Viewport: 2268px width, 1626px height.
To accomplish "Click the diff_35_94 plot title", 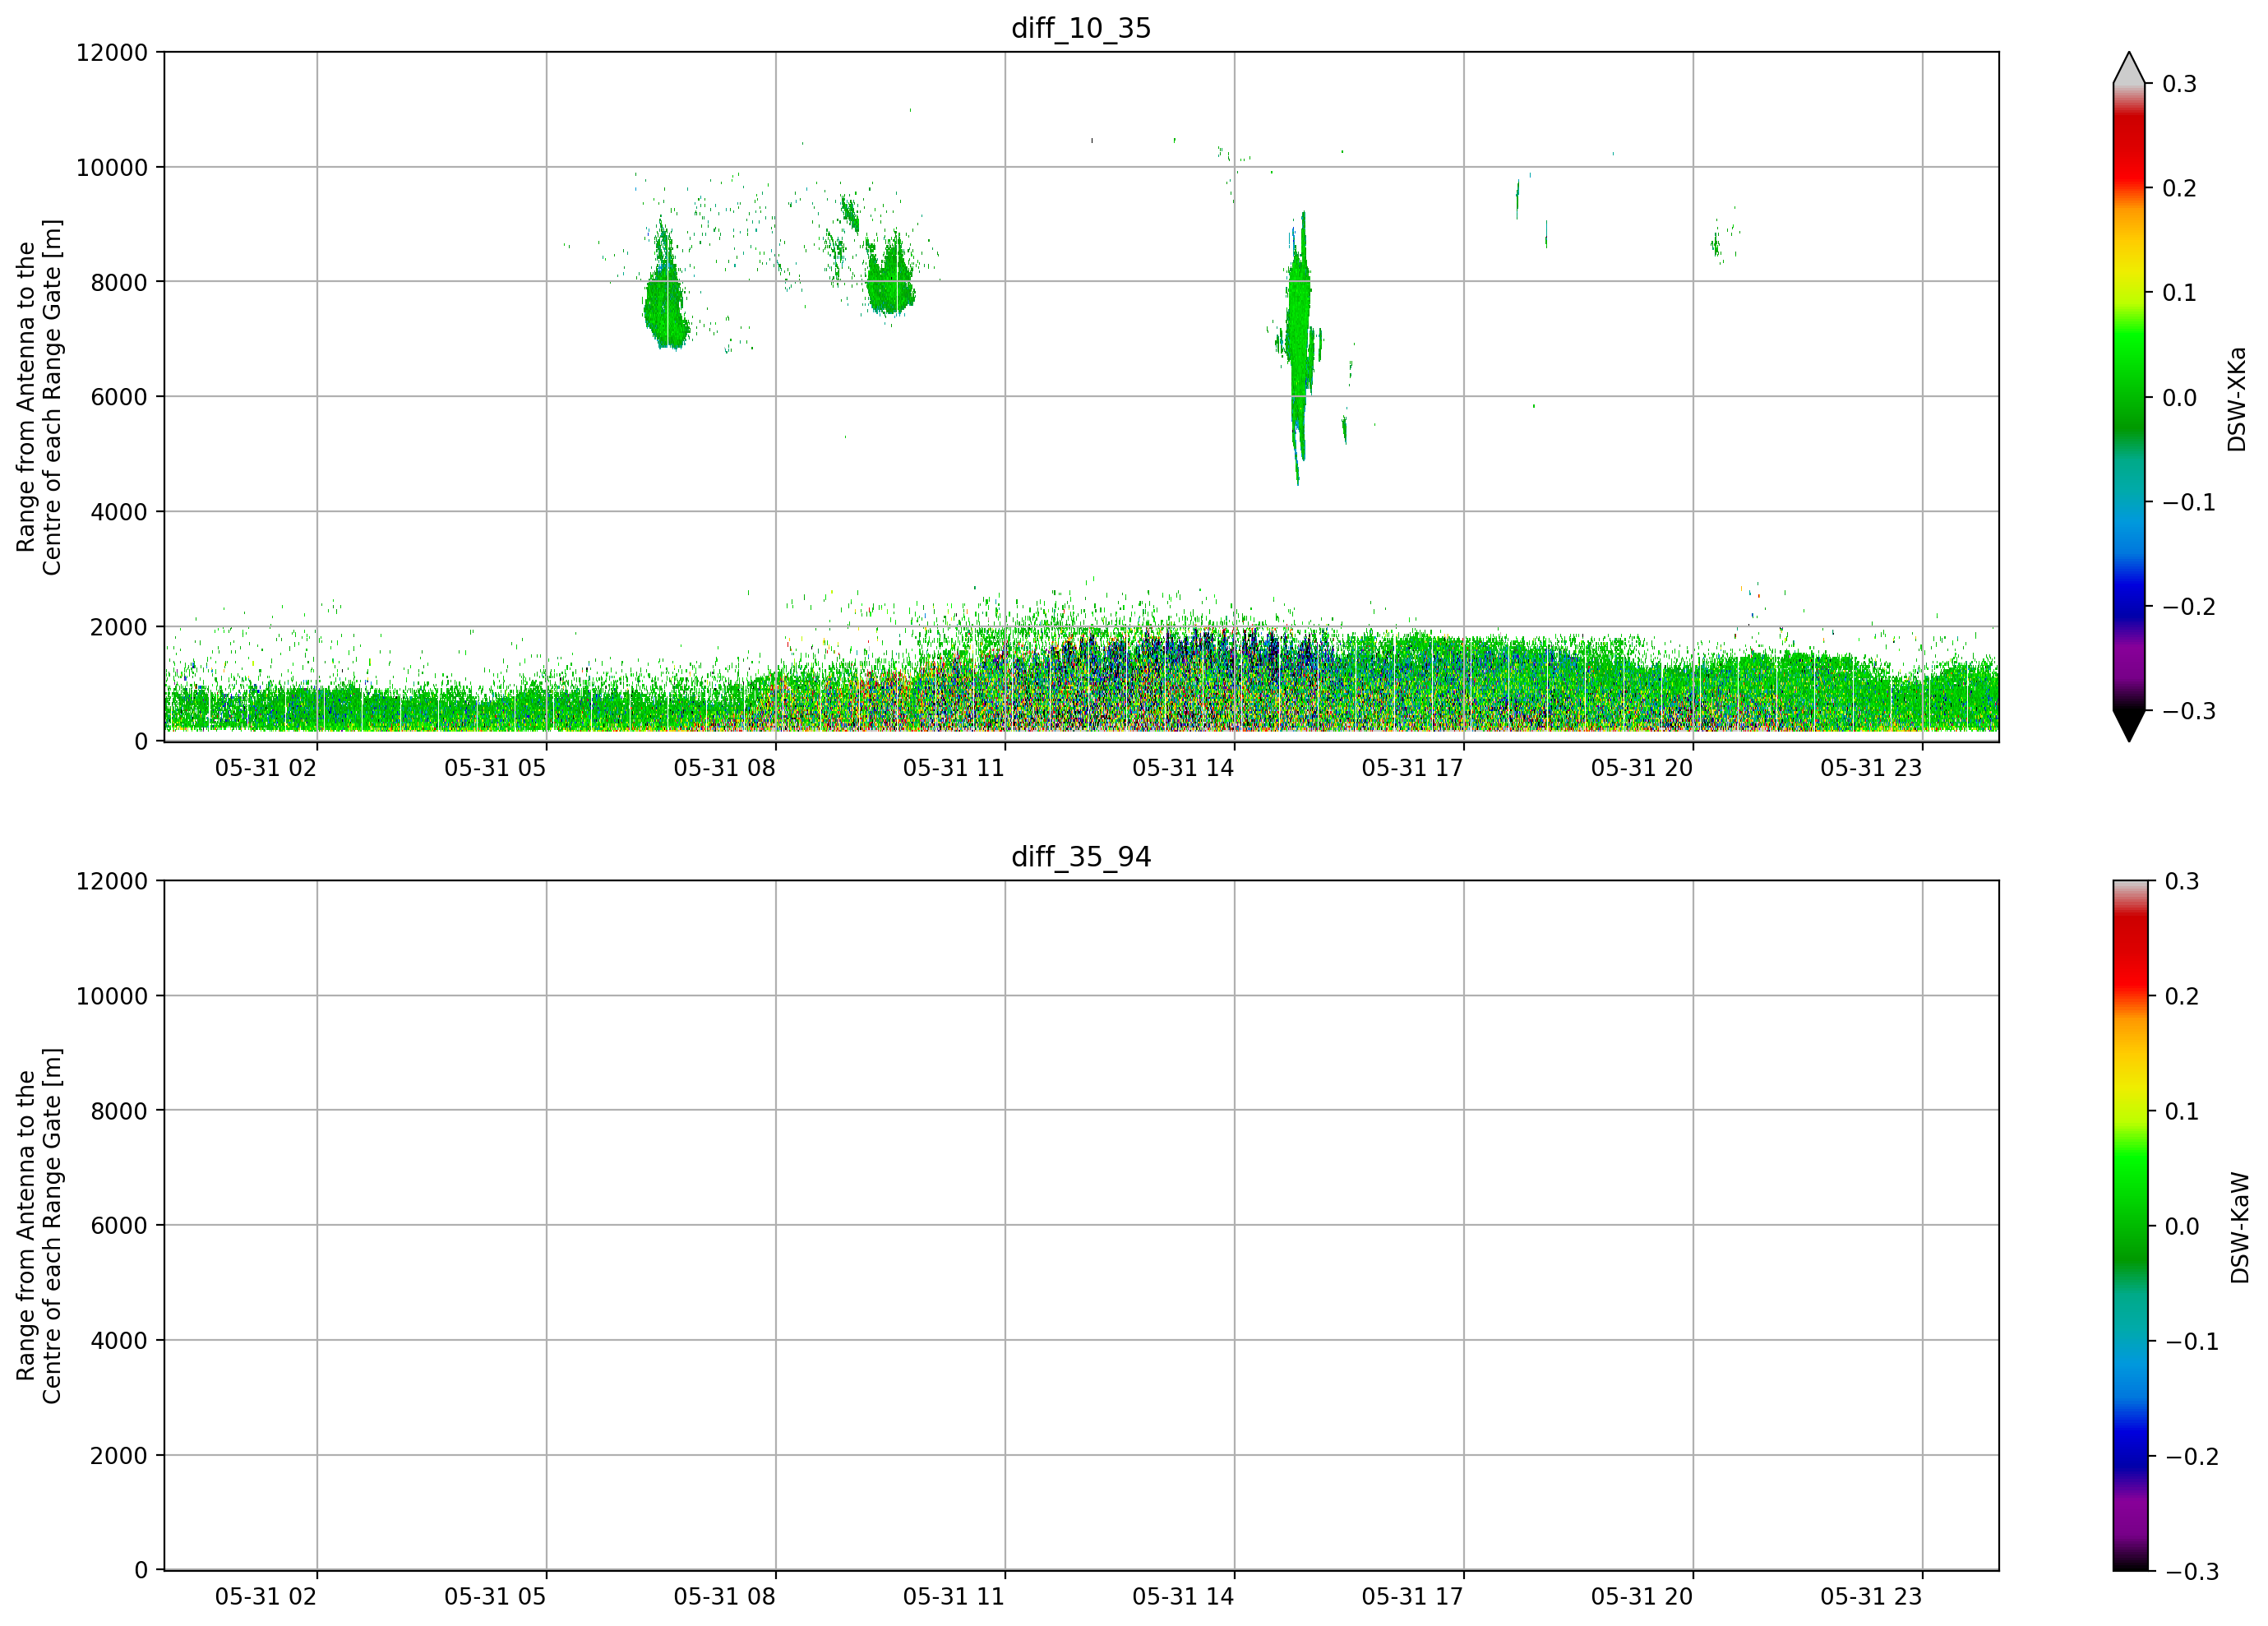I will (x=1081, y=857).
